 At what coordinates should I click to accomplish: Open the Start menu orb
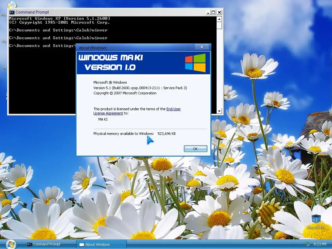coord(11,244)
